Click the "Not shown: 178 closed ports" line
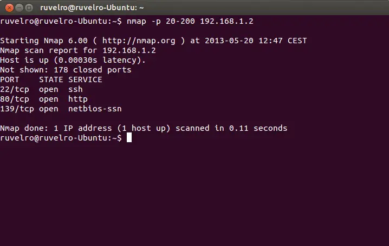The image size is (389, 246). (x=66, y=70)
